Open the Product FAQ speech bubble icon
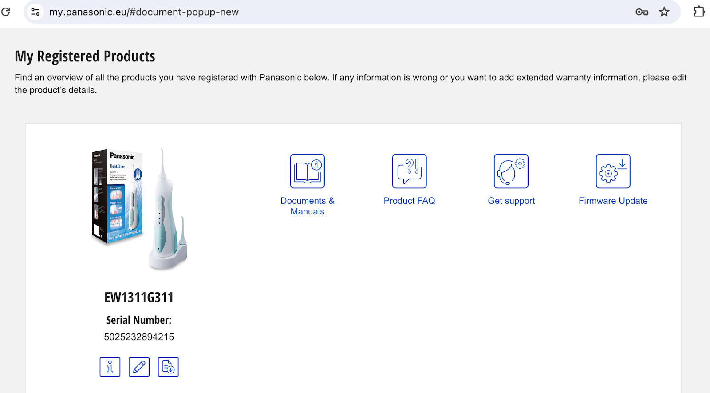 click(x=409, y=171)
